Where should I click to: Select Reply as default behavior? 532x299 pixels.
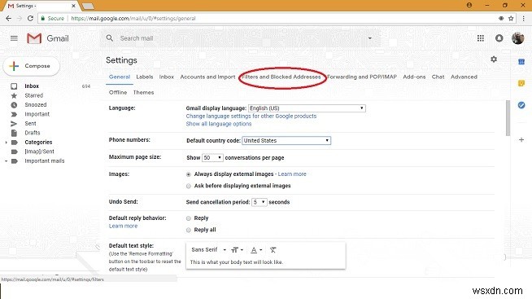pos(188,218)
